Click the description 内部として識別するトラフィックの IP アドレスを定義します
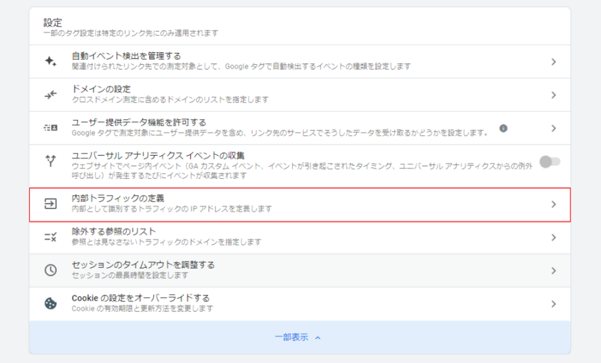Viewport: 601px width, 363px height. (x=172, y=209)
